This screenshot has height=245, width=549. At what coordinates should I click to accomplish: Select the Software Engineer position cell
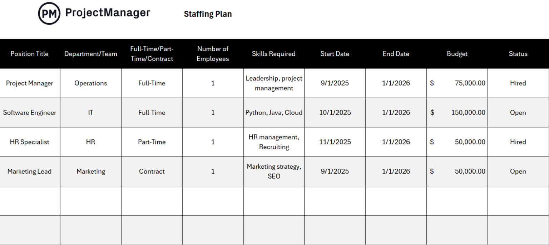[30, 113]
